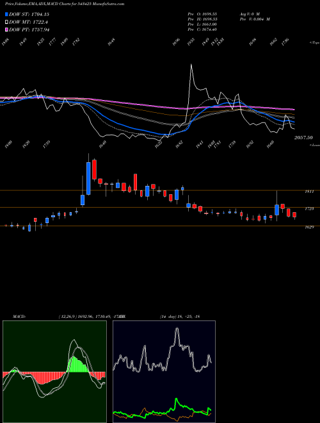
Task: Click the 2057.50 price label
Action: pos(303,138)
